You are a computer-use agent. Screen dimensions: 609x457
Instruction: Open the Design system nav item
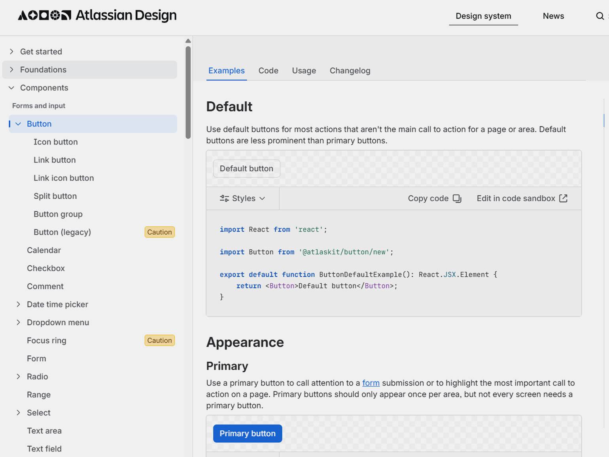483,16
